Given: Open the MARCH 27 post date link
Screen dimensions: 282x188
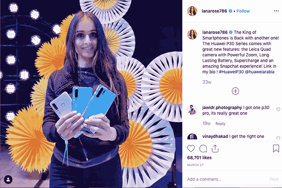Looking at the screenshot, I should point(195,165).
